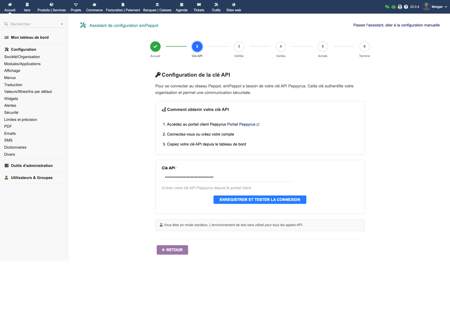Open the Portail Peppyrus link
450x319 pixels.
tap(241, 124)
